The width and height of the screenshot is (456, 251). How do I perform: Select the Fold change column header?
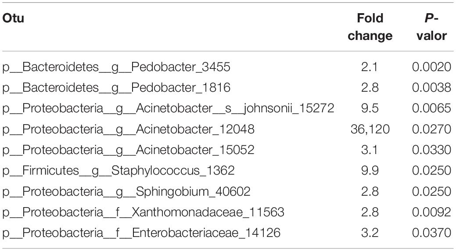tap(370, 27)
